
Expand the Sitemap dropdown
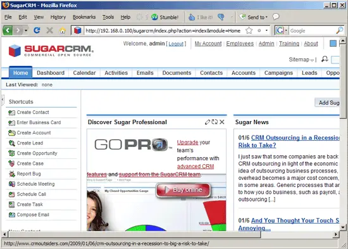301,60
